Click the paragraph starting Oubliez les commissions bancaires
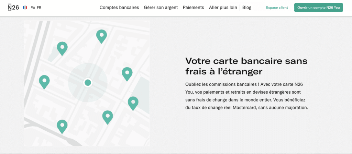The width and height of the screenshot is (352, 154). (x=246, y=96)
